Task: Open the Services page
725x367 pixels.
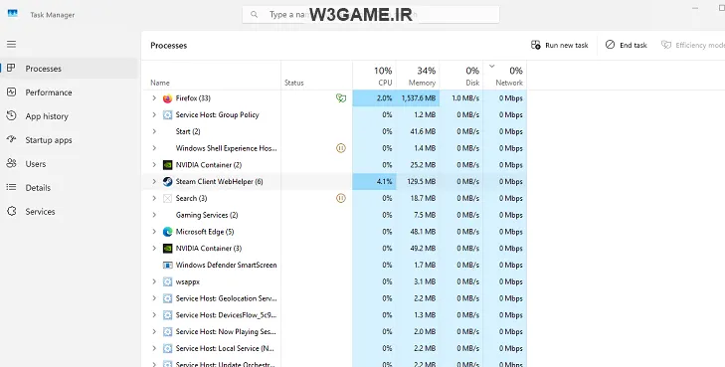Action: click(70, 211)
